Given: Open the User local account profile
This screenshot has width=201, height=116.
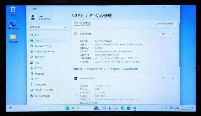Looking at the screenshot, I should pyautogui.click(x=40, y=18).
